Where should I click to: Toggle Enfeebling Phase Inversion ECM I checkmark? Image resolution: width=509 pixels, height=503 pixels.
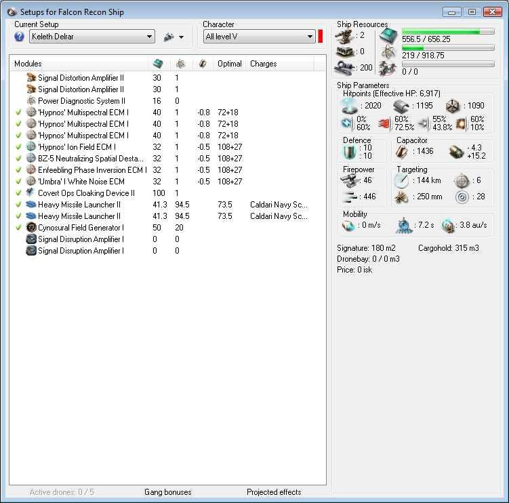(18, 170)
